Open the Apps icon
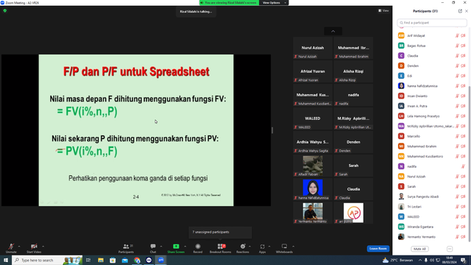 (x=262, y=247)
